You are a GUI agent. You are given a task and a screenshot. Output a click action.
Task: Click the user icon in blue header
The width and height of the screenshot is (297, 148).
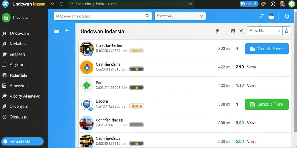pyautogui.click(x=261, y=16)
